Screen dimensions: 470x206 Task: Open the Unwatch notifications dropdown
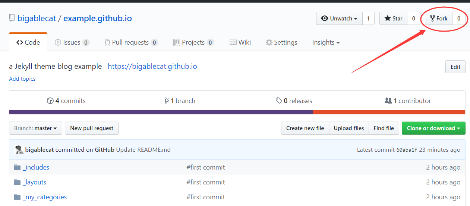click(x=339, y=19)
